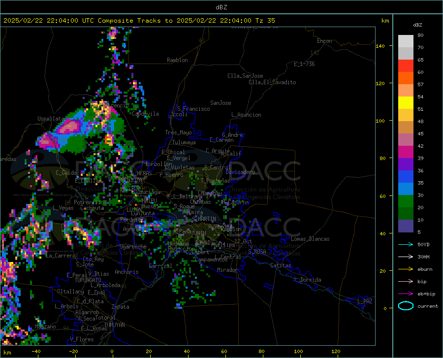
Task: Click the 'Tz 35' threshold text in header
Action: [265, 21]
